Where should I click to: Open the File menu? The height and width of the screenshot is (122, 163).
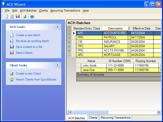click(x=7, y=11)
